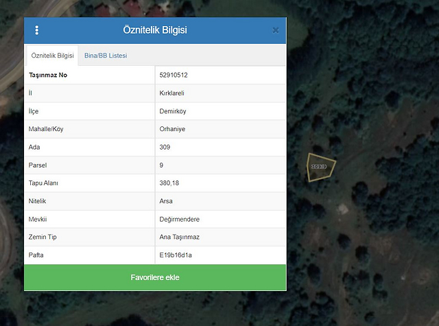
Task: Click the Mevkii value Değirmendere
Action: pyautogui.click(x=179, y=219)
